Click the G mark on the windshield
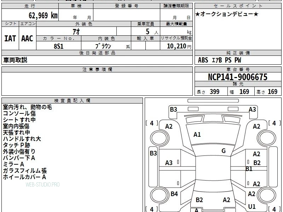283x212 pixels. pyautogui.click(x=224, y=151)
